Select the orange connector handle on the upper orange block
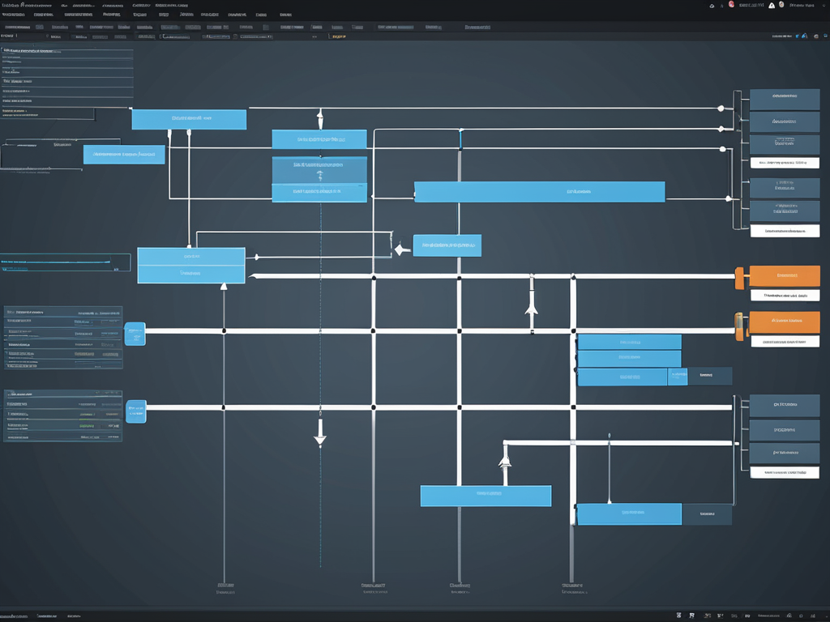The height and width of the screenshot is (622, 830). [739, 277]
